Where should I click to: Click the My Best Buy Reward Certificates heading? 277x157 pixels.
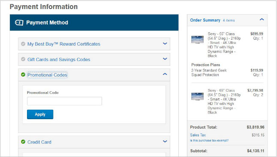tap(64, 44)
